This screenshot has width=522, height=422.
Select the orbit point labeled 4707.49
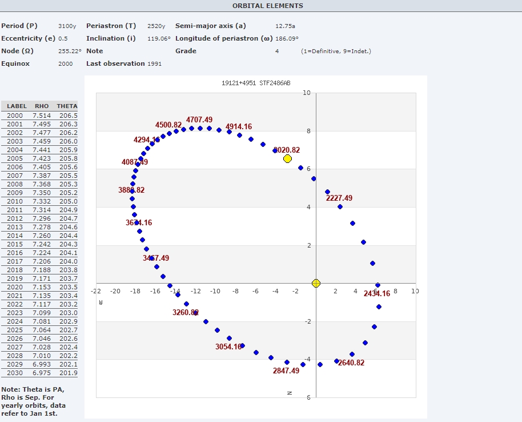[200, 128]
